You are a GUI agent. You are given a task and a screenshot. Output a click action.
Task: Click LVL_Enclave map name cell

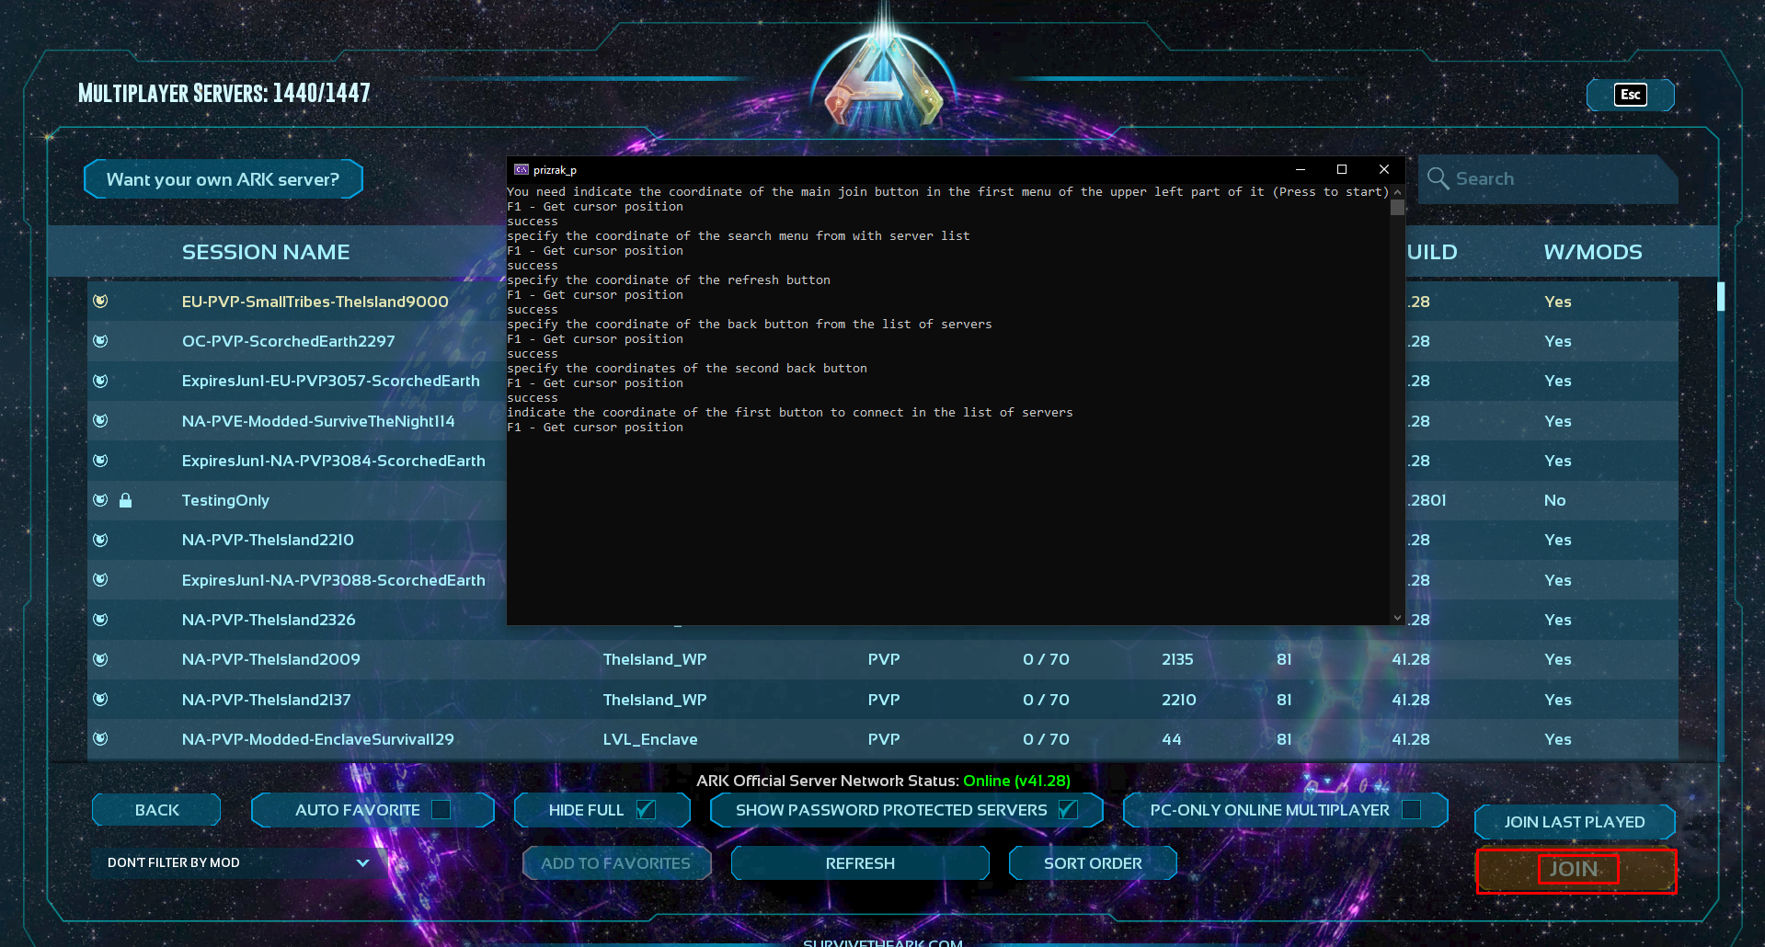click(x=650, y=739)
